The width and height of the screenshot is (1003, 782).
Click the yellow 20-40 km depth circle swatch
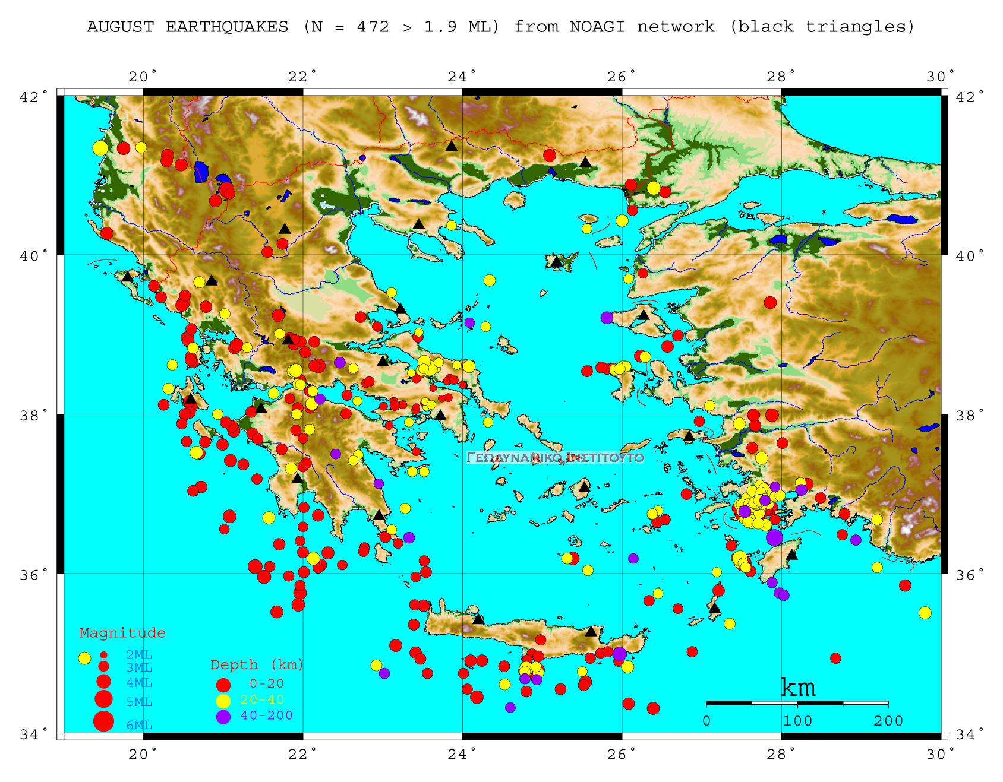click(x=223, y=701)
